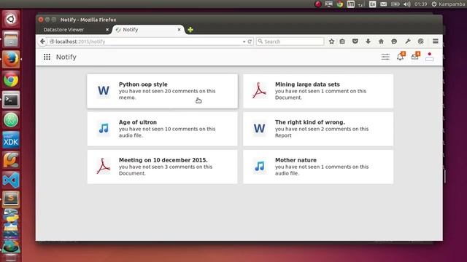Click the Word icon on Python oop style

tap(104, 90)
